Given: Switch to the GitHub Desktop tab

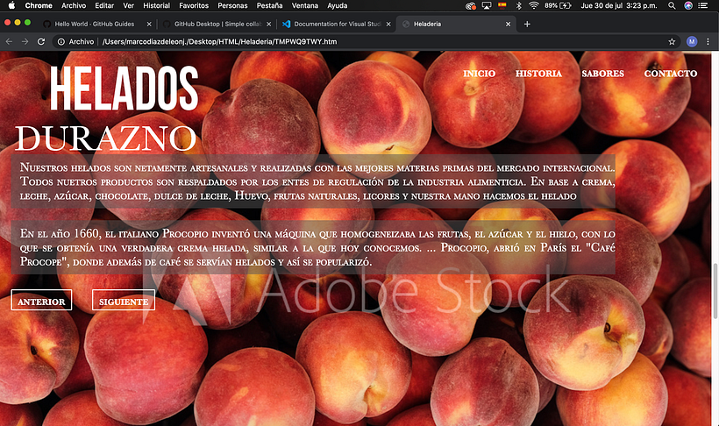Looking at the screenshot, I should [217, 24].
